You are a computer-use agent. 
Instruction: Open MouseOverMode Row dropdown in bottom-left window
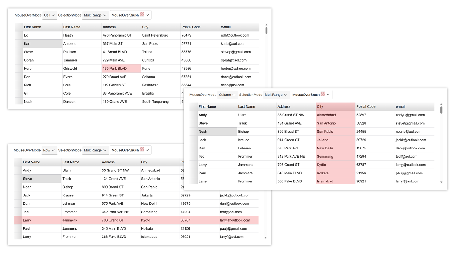[x=49, y=150]
